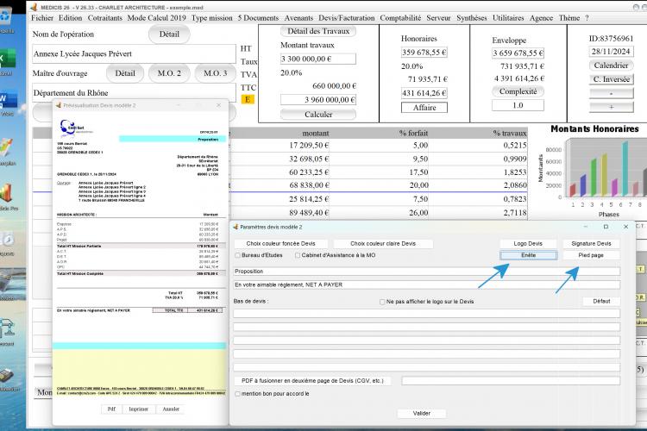The image size is (647, 431).
Task: Edit the complexity value field 1.0
Action: coord(518,105)
